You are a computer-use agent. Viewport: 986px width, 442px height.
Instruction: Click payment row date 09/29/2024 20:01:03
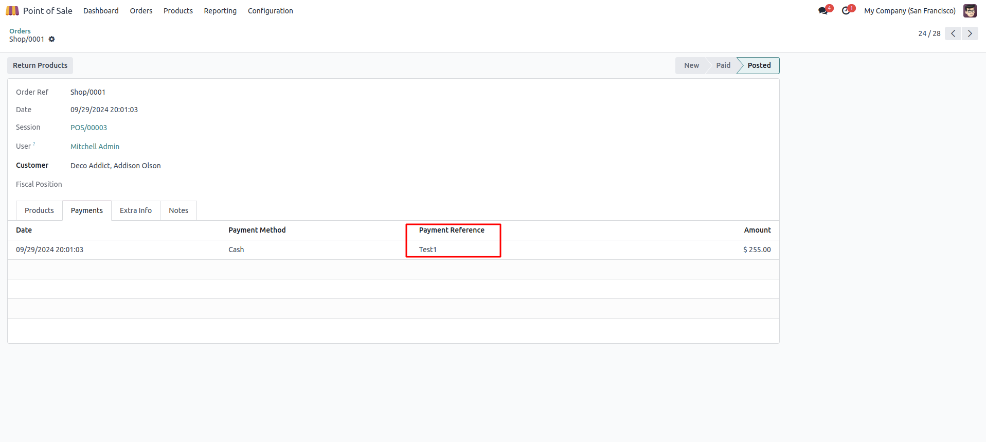[49, 250]
